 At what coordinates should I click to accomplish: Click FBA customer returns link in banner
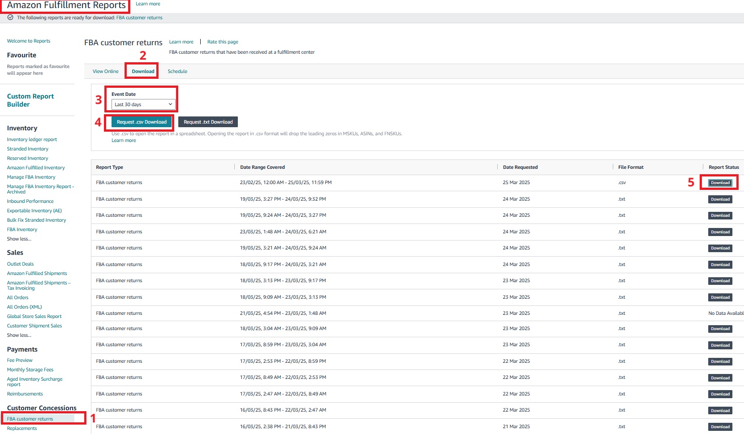pyautogui.click(x=139, y=17)
